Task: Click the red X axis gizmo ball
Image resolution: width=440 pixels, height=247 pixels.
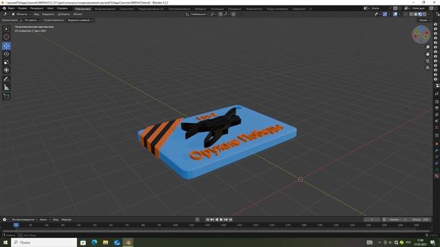Action: (426, 33)
